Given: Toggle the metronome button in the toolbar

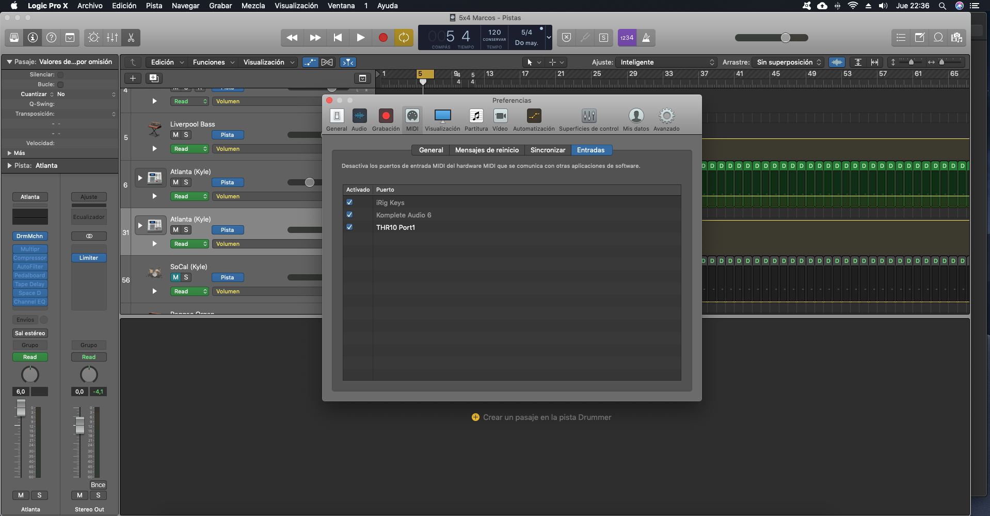Looking at the screenshot, I should click(646, 38).
